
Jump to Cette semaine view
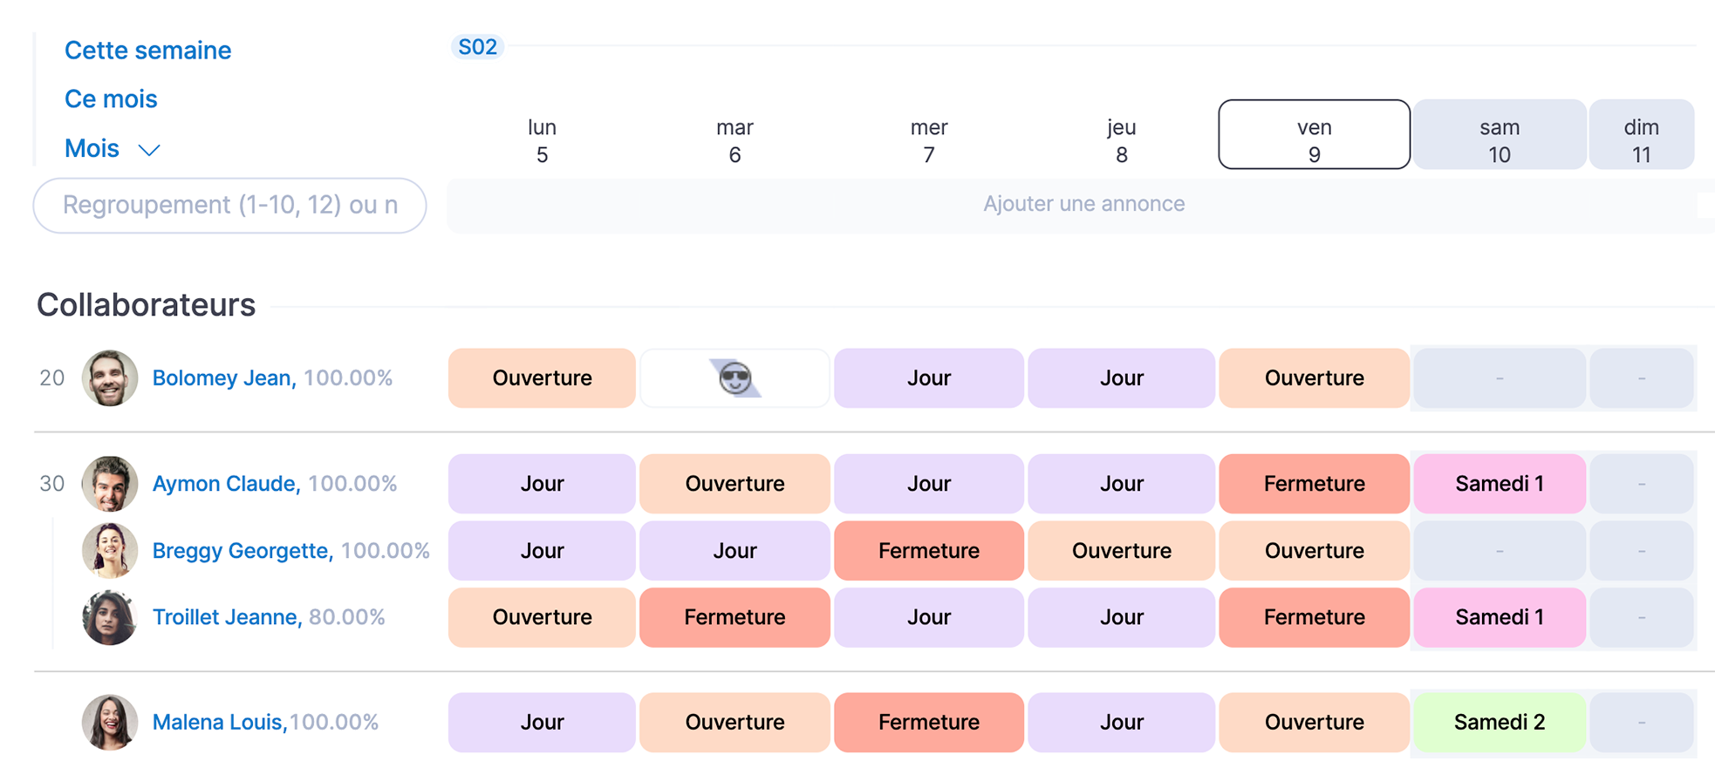(147, 51)
